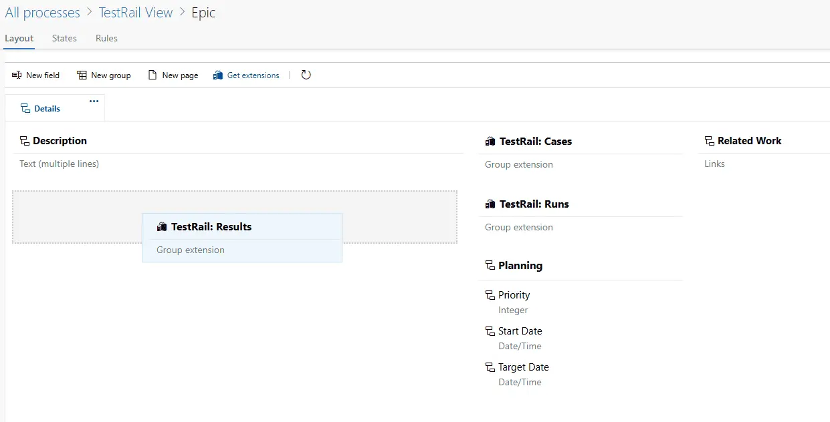Select TestRail: Results group heading
This screenshot has height=422, width=830.
tap(211, 227)
